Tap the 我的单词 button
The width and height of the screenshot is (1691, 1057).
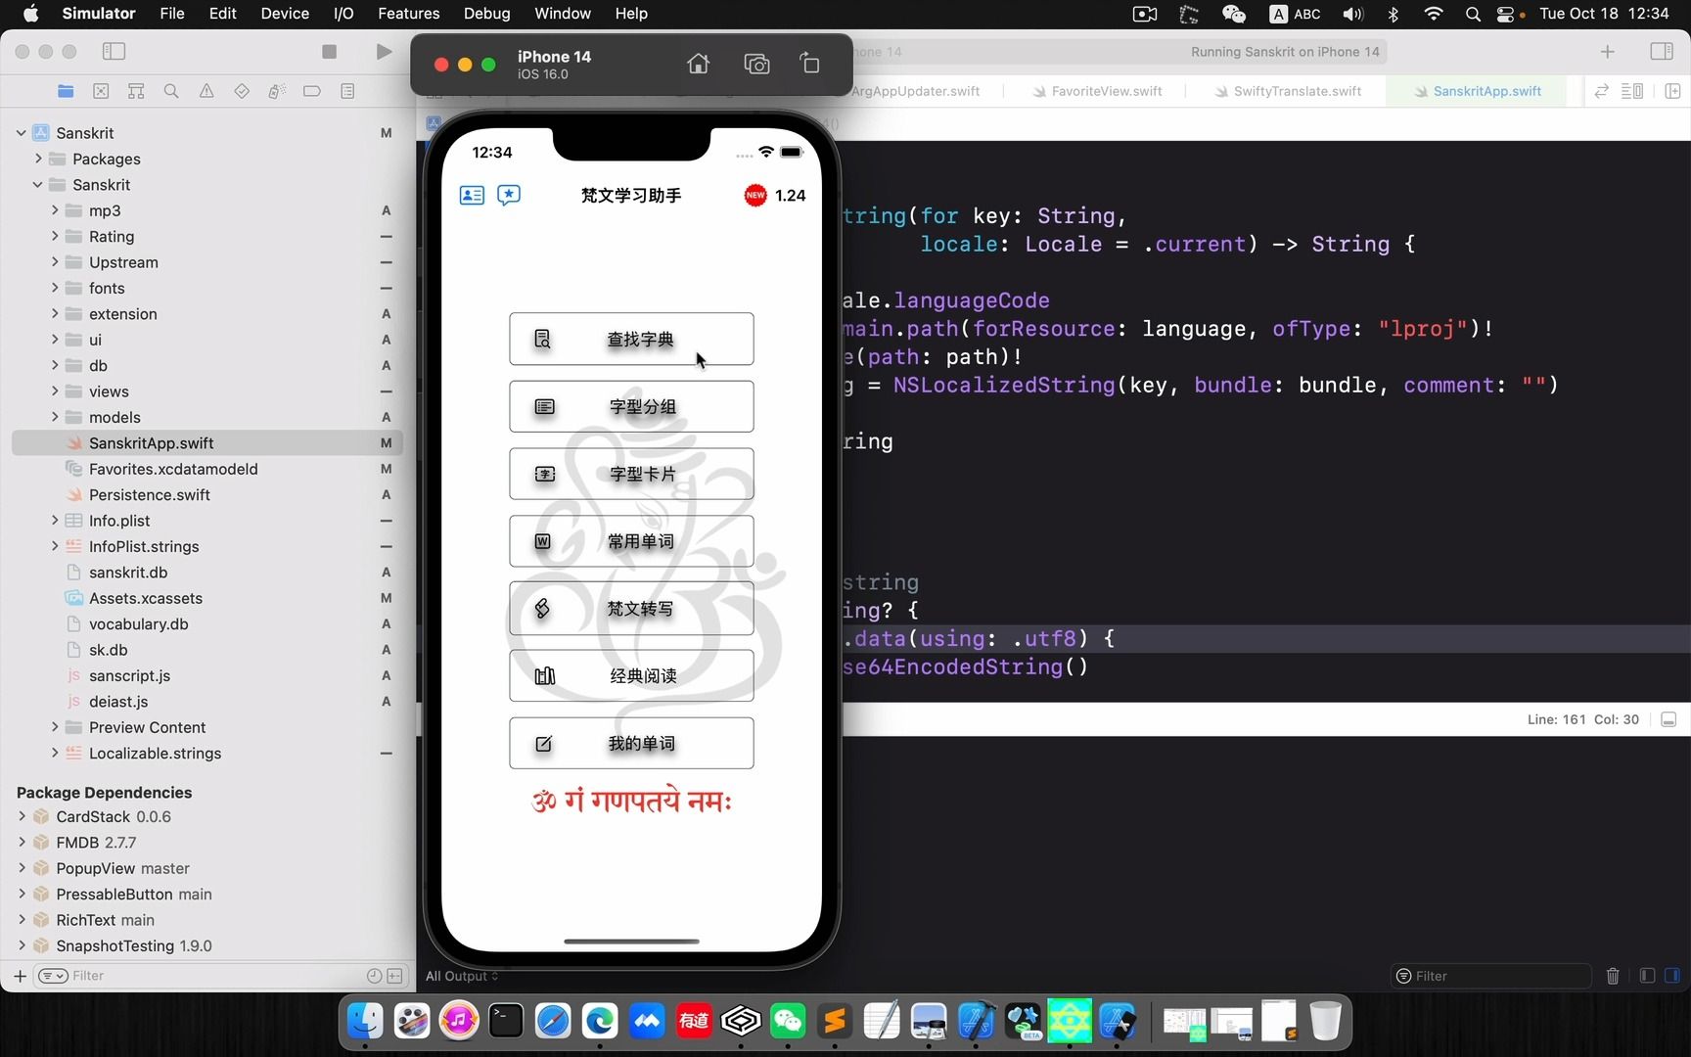[x=631, y=743]
